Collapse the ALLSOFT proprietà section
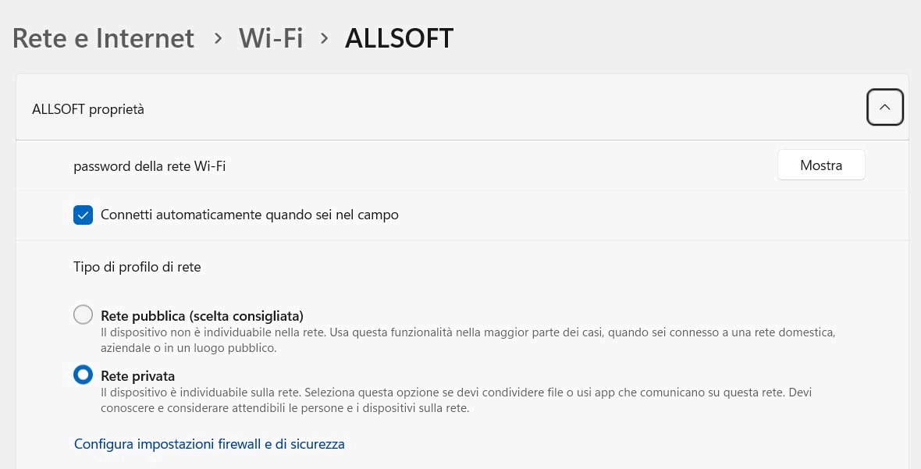Screen dimensions: 921x469 pos(884,108)
